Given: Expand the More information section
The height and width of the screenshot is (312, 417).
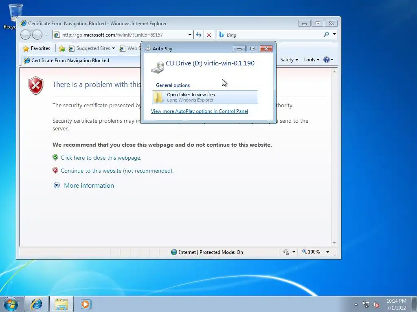Looking at the screenshot, I should [89, 185].
